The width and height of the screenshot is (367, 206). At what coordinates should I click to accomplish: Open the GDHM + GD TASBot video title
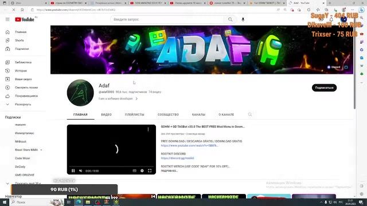click(202, 126)
